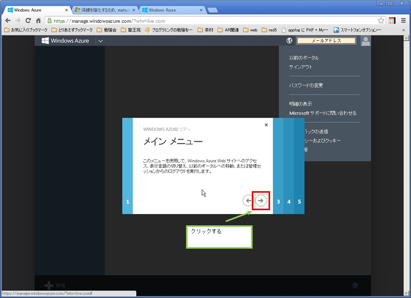Open the スマートフォンオプション bookmark
411x298 pixels.
[357, 30]
